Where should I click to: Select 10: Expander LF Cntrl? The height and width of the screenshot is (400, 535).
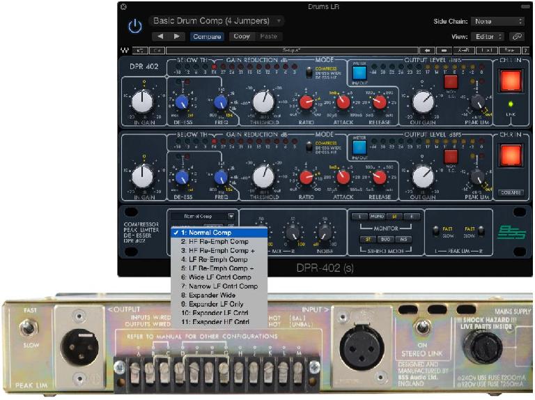pyautogui.click(x=219, y=313)
